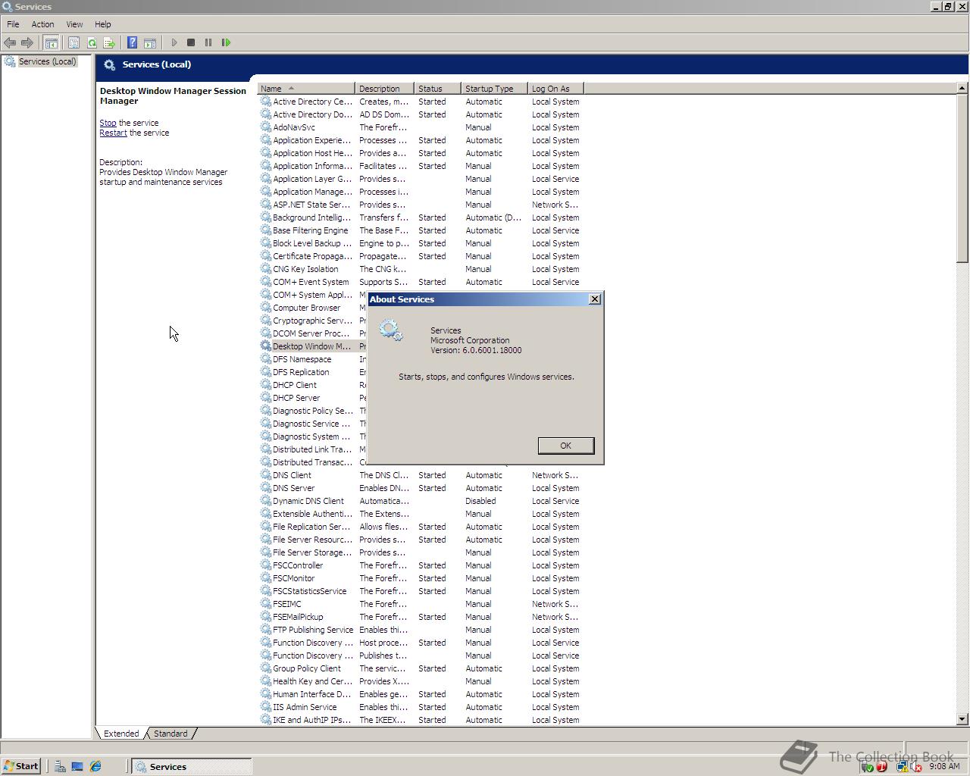Select the FTP Publishing Service row
970x776 pixels.
pyautogui.click(x=421, y=630)
